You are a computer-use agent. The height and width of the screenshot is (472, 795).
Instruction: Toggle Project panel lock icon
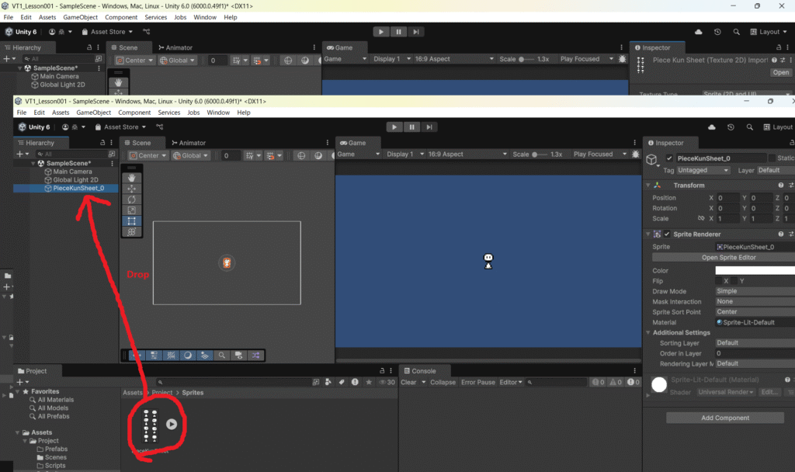pos(382,371)
